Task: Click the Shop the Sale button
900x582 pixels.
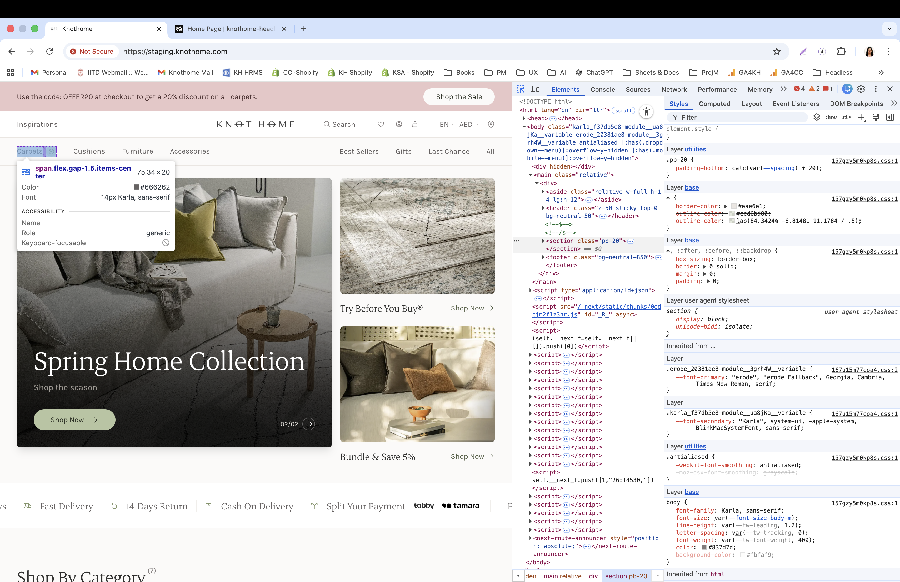Action: tap(459, 97)
